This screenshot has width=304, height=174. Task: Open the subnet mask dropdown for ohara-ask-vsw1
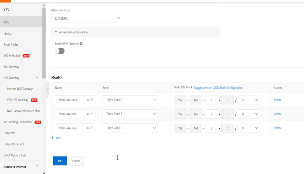click(x=249, y=100)
